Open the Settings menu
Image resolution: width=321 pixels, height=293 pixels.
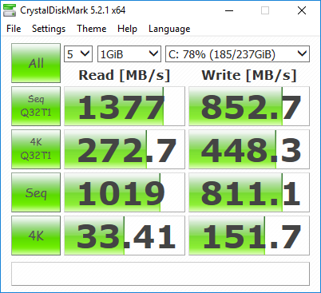pos(49,29)
